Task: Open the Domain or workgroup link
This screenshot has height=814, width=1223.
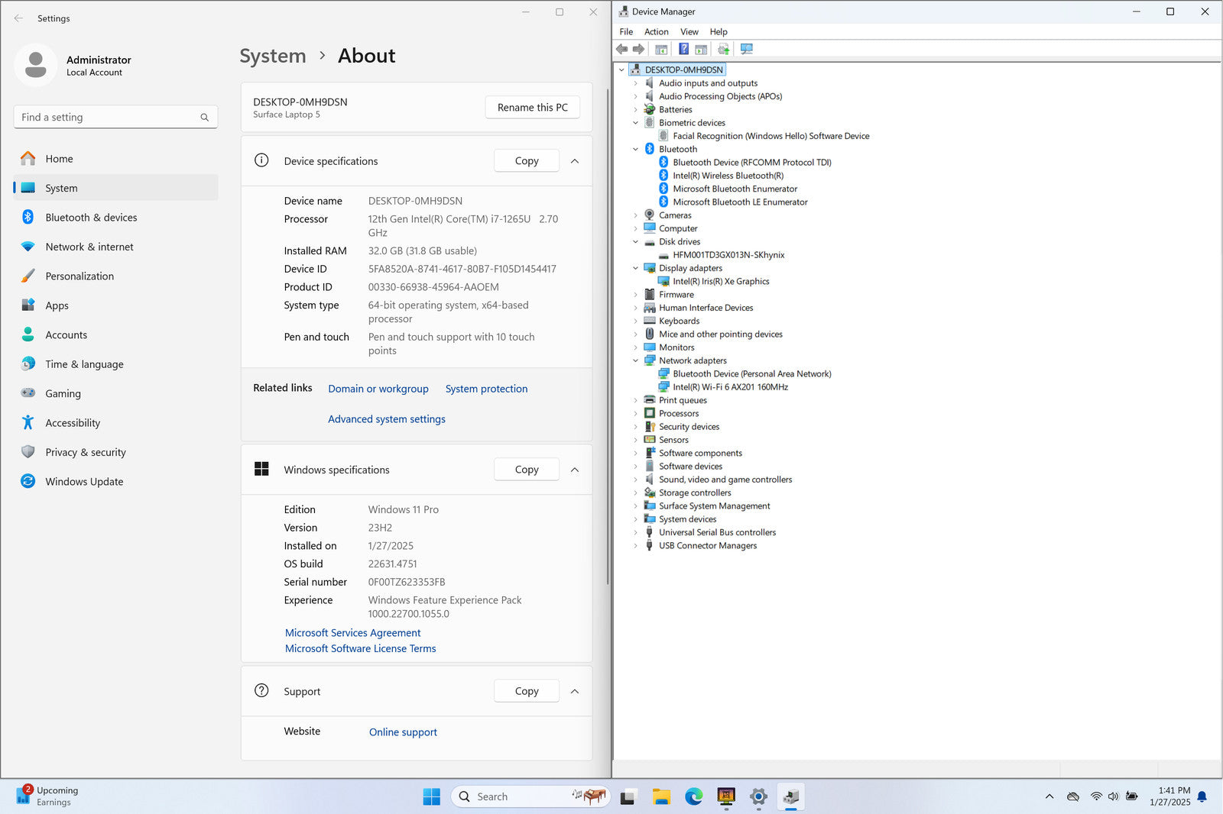Action: coord(378,389)
